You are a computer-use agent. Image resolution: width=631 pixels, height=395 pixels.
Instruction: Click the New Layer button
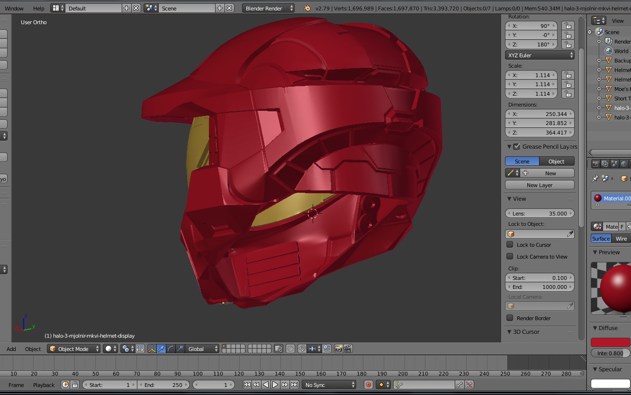click(x=540, y=185)
